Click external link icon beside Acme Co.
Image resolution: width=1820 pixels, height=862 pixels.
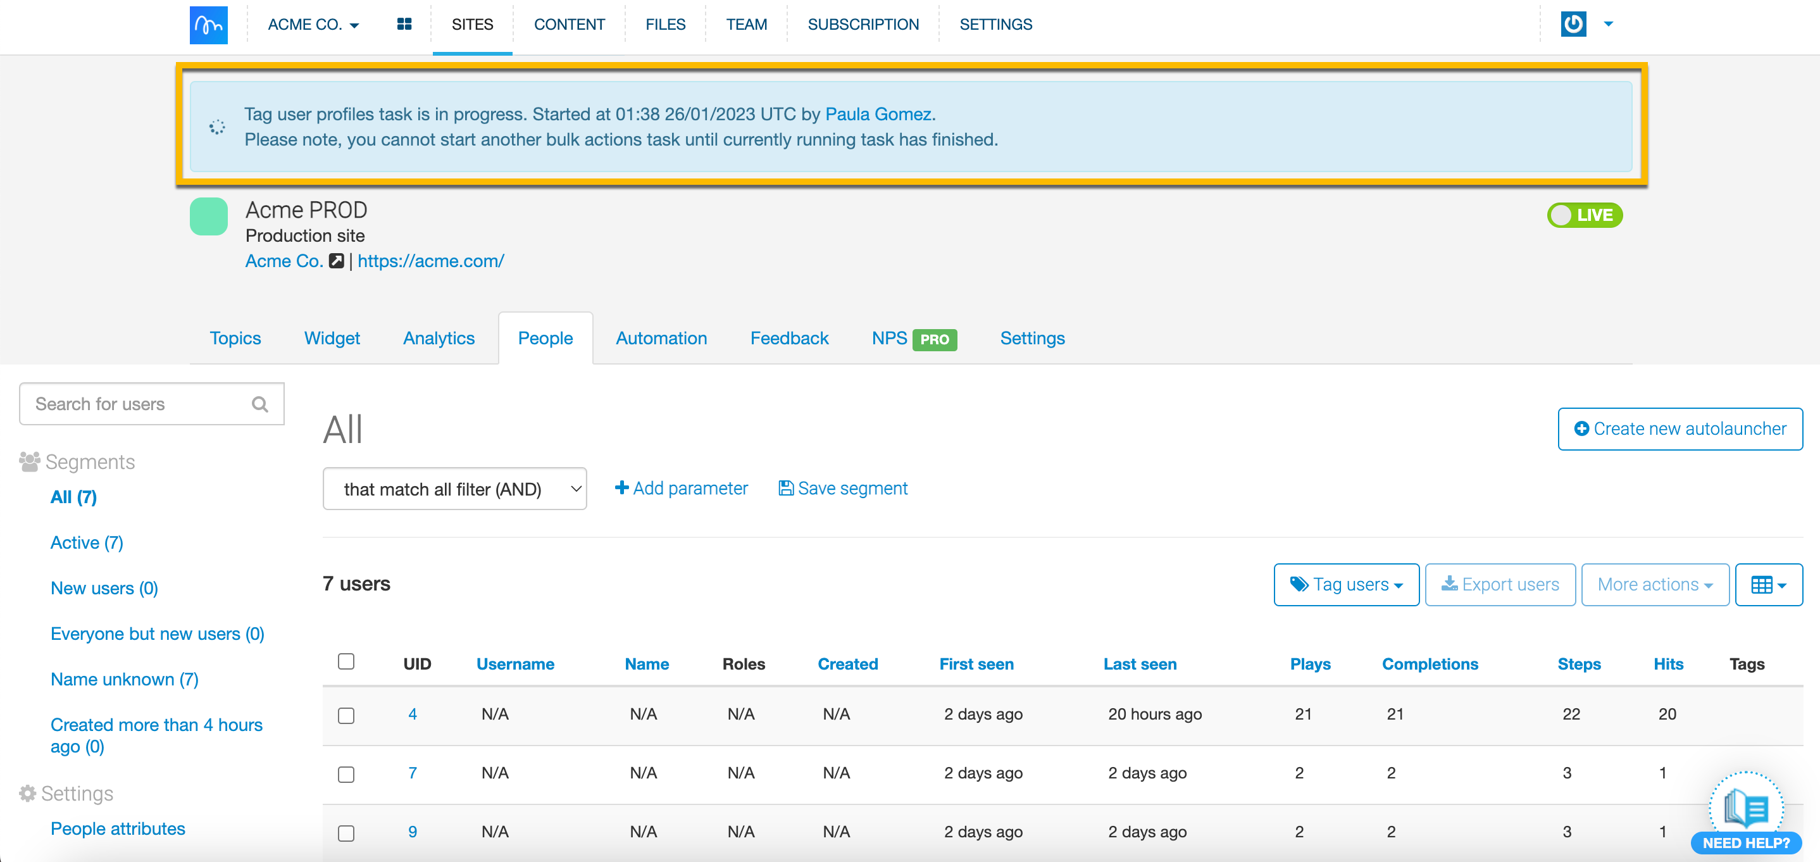(x=337, y=261)
